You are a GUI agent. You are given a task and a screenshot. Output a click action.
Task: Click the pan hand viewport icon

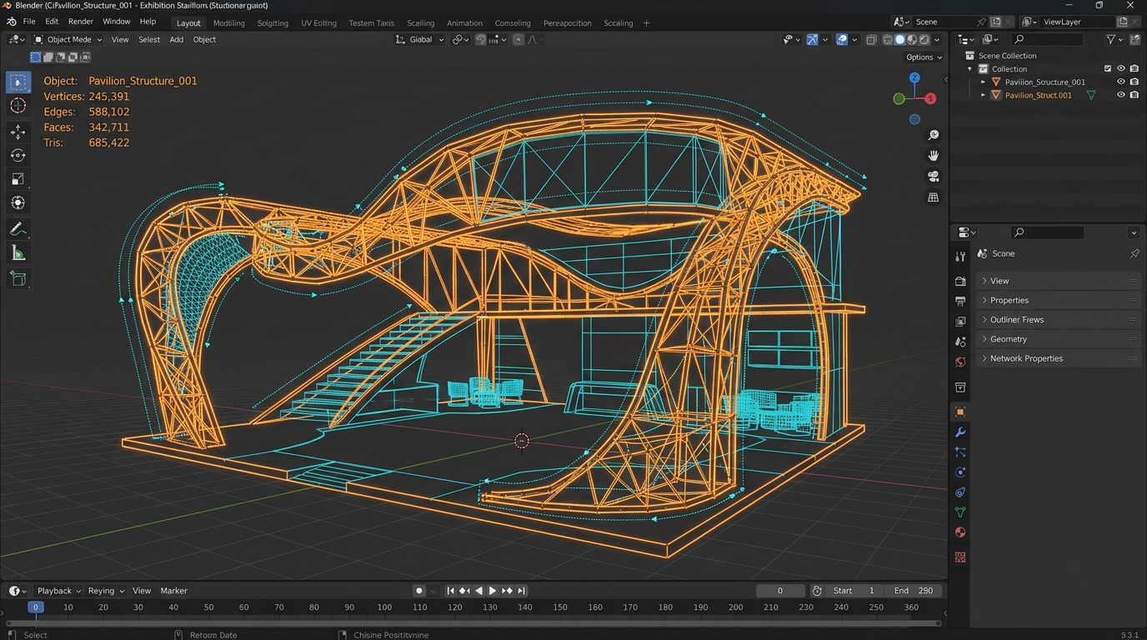(x=934, y=156)
